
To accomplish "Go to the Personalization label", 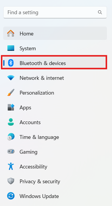I will pyautogui.click(x=37, y=93).
